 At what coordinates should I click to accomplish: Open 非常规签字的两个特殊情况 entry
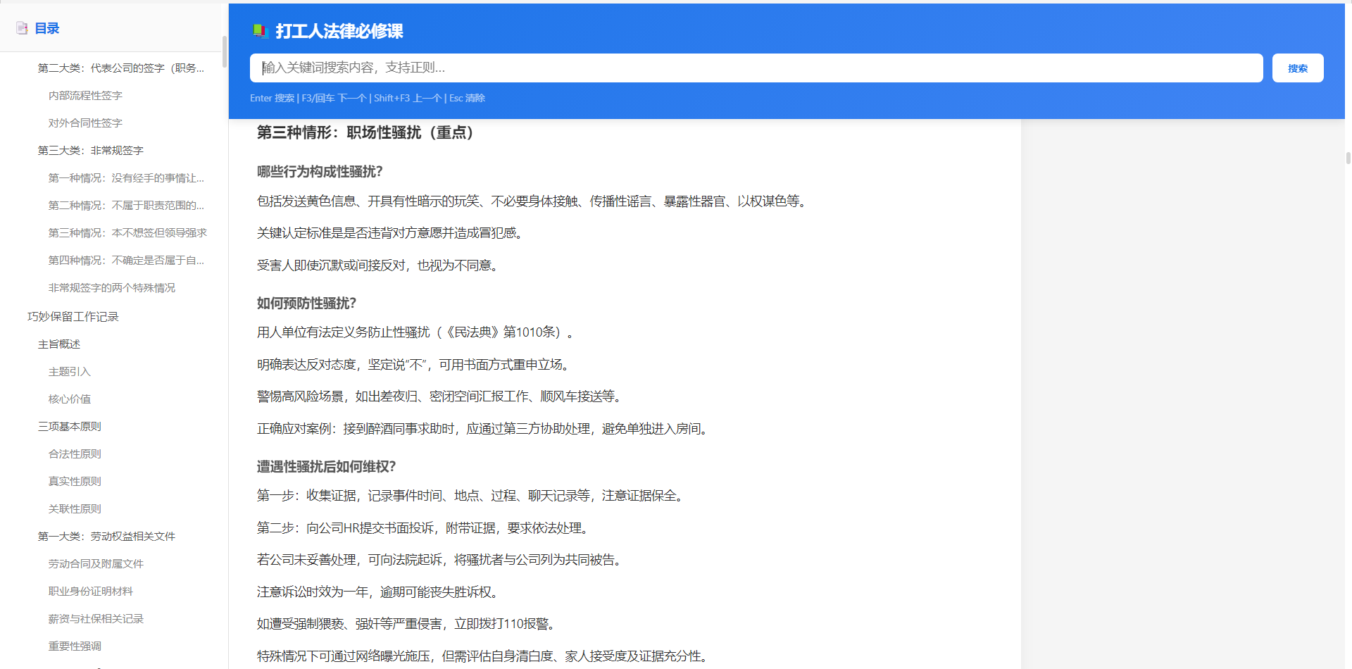111,288
